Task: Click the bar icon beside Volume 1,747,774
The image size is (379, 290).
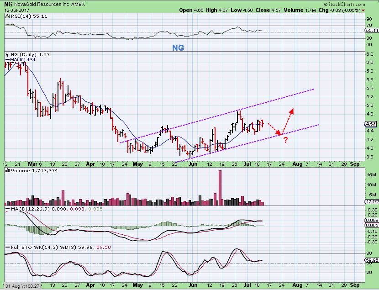Action: coord(7,170)
